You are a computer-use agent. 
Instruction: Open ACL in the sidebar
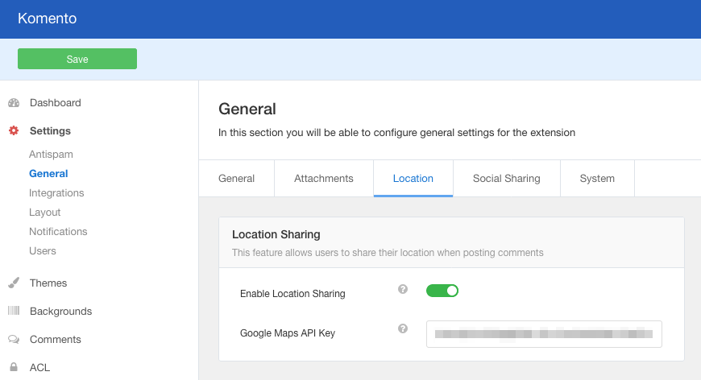39,367
